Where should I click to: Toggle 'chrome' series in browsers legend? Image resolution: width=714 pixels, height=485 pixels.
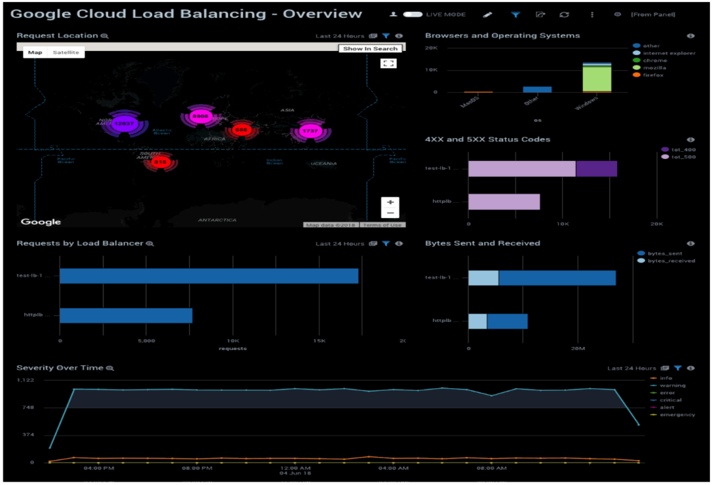tap(650, 60)
